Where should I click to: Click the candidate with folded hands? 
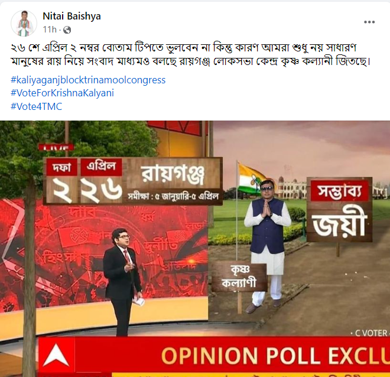pos(267,246)
